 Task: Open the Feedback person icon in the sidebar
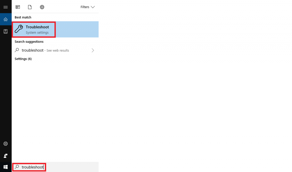(6, 156)
